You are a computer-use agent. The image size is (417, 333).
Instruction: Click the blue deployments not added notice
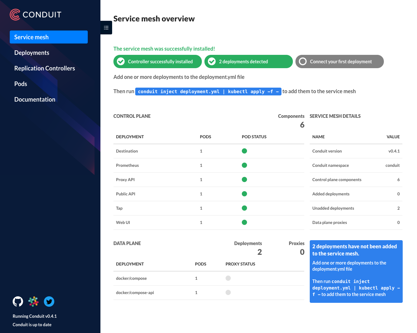click(356, 271)
